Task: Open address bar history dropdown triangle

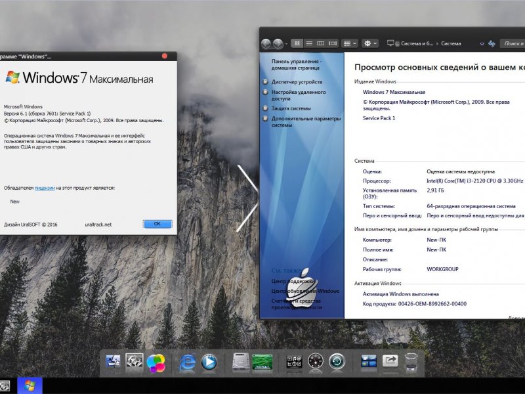Action: pyautogui.click(x=482, y=44)
